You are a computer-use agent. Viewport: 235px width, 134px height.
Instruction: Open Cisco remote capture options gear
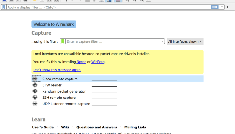click(35, 79)
